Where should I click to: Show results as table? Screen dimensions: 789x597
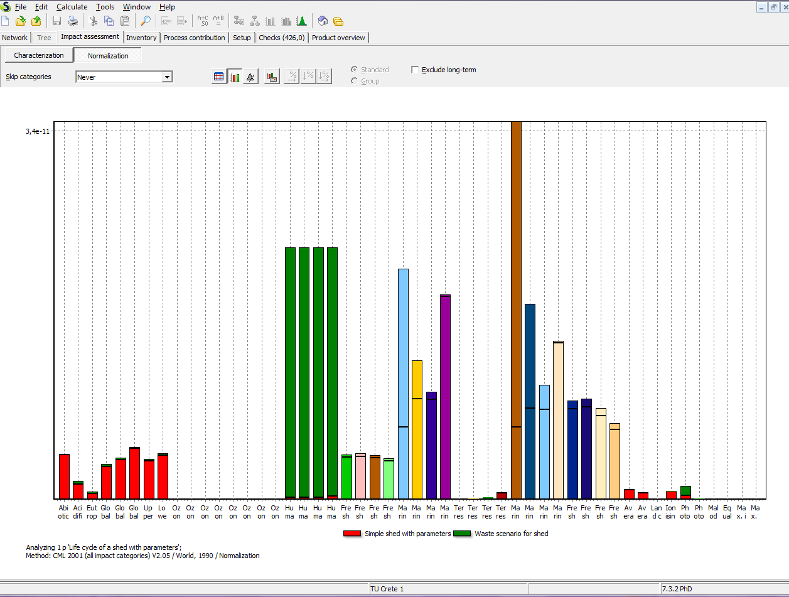coord(219,77)
